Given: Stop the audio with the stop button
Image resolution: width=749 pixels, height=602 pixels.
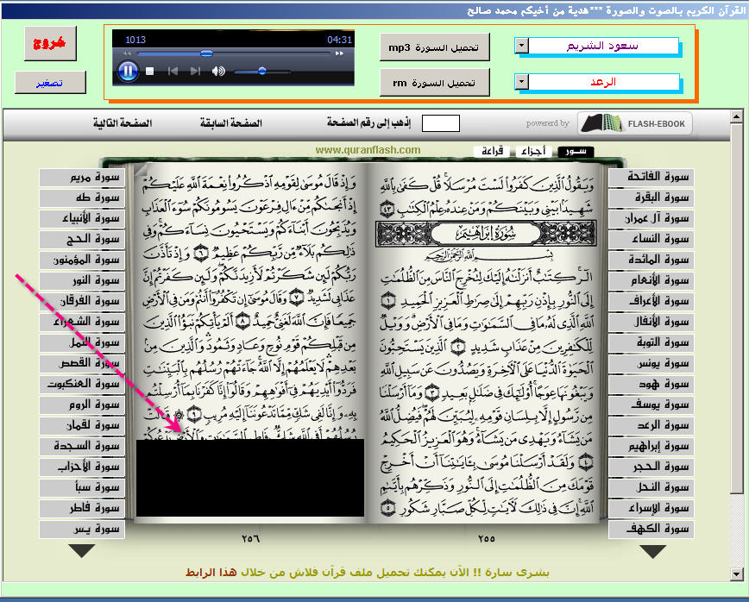Looking at the screenshot, I should (149, 72).
